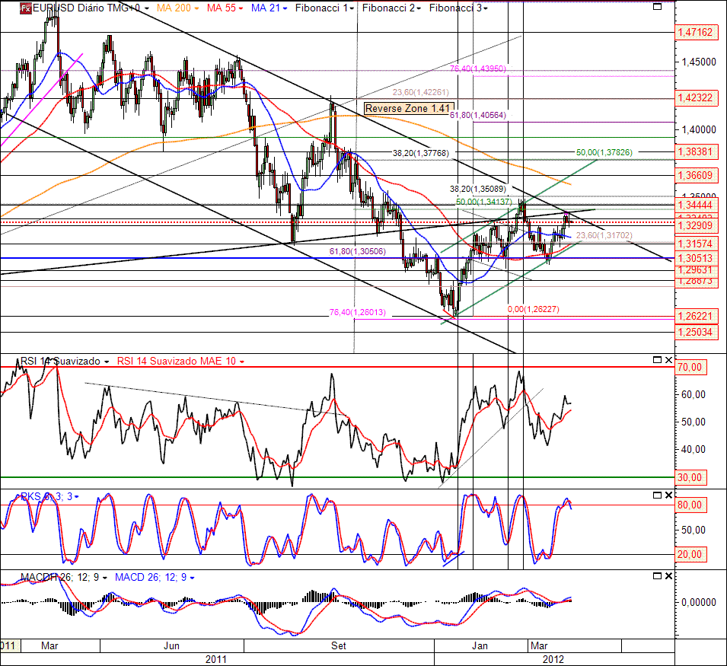Click the RSI 70,00 overbought level tag
Screen dimensions: 727x666
(x=690, y=368)
